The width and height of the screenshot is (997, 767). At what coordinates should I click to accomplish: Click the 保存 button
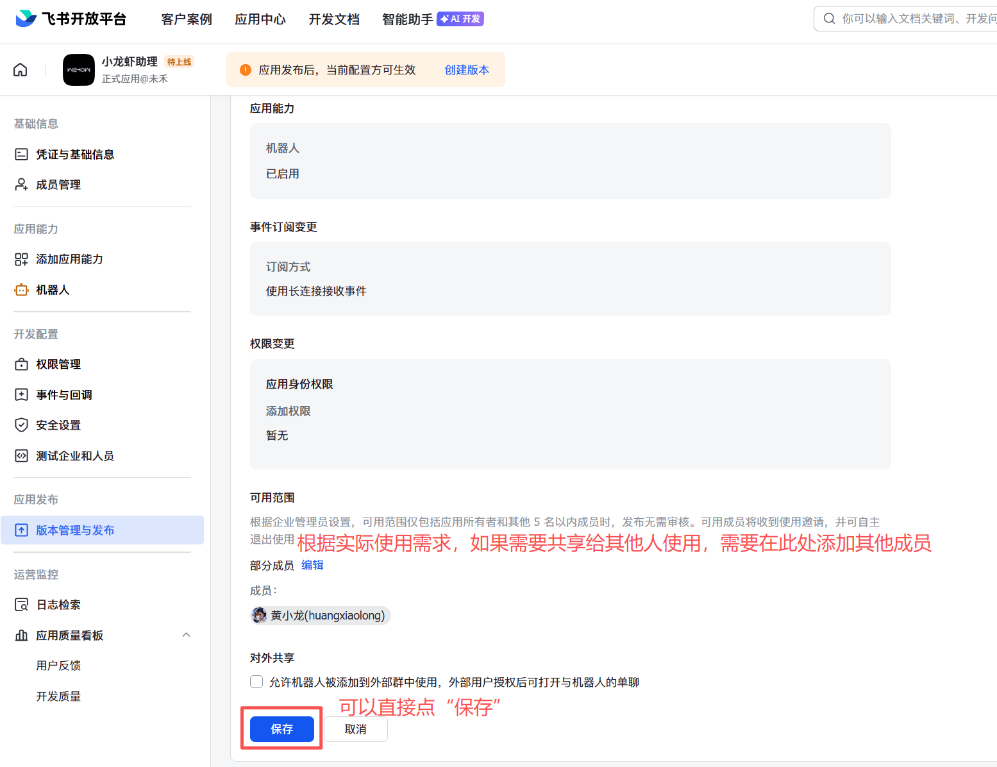tap(281, 729)
